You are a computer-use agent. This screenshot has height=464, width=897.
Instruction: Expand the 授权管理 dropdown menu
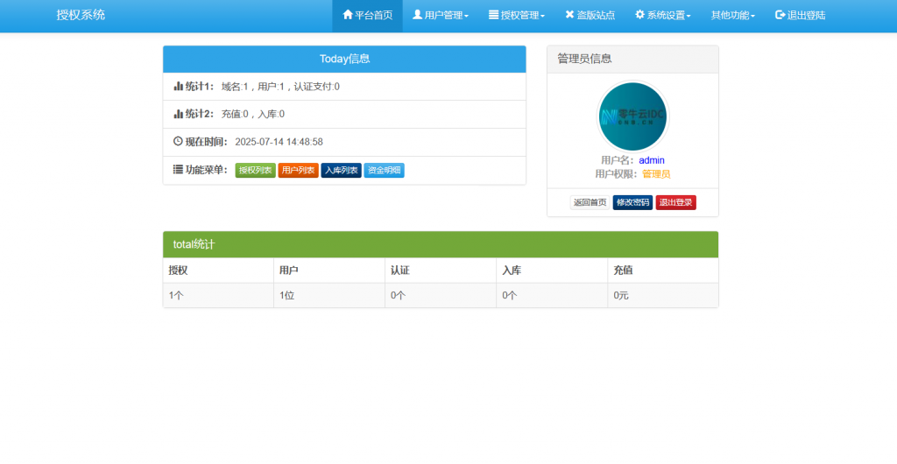[x=517, y=16]
